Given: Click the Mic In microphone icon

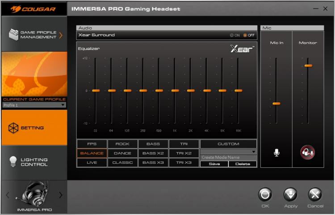Looking at the screenshot, I should tap(276, 153).
